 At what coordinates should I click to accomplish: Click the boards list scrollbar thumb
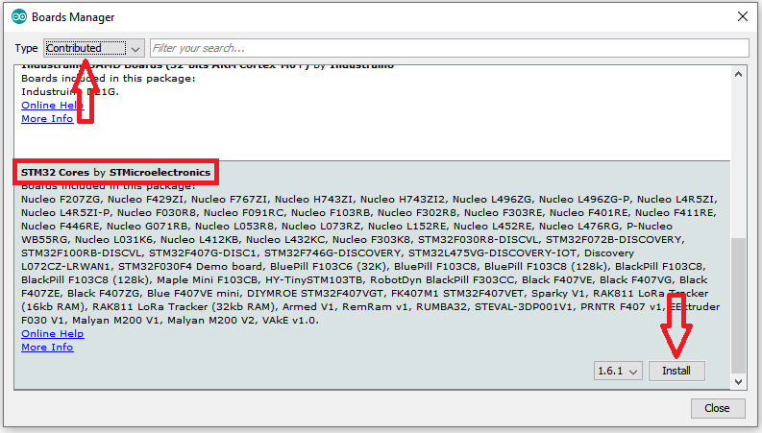(738, 306)
